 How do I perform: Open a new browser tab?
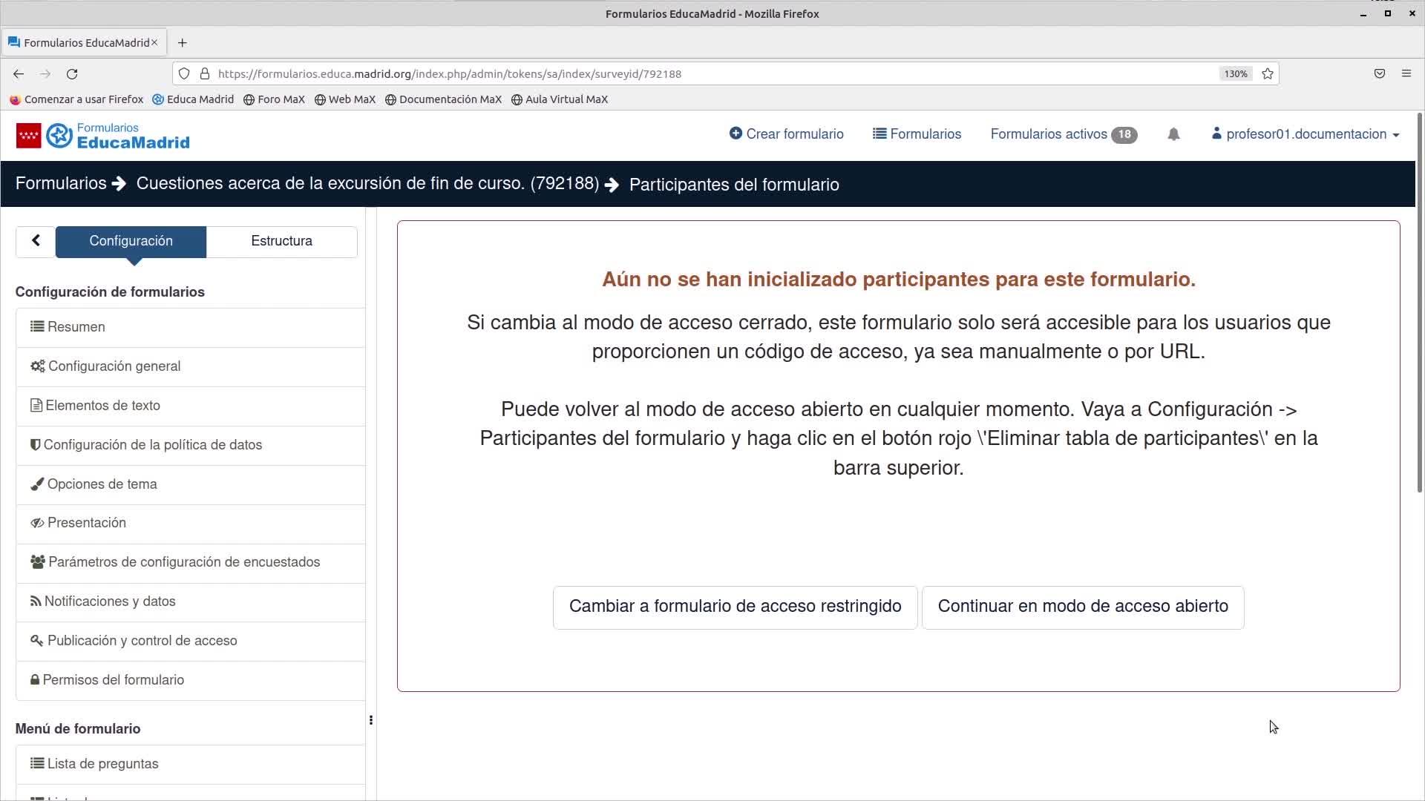click(x=183, y=43)
